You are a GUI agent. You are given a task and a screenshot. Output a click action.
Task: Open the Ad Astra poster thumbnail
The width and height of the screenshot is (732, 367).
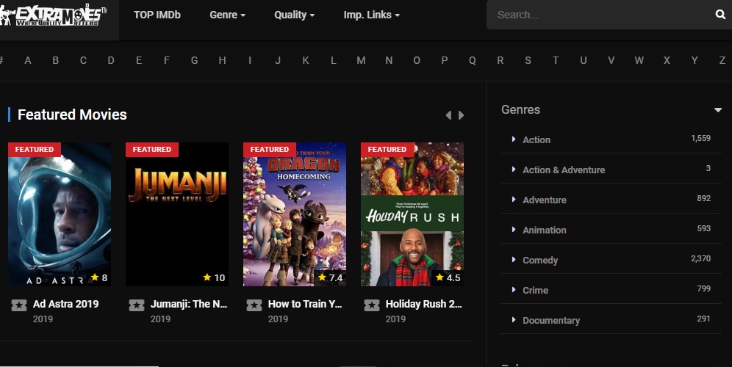tap(60, 214)
